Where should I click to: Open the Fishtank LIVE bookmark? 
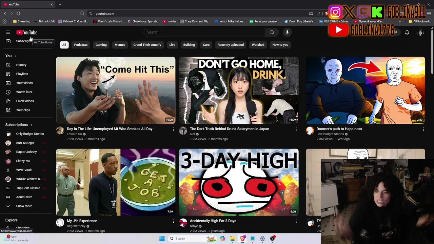(44, 21)
